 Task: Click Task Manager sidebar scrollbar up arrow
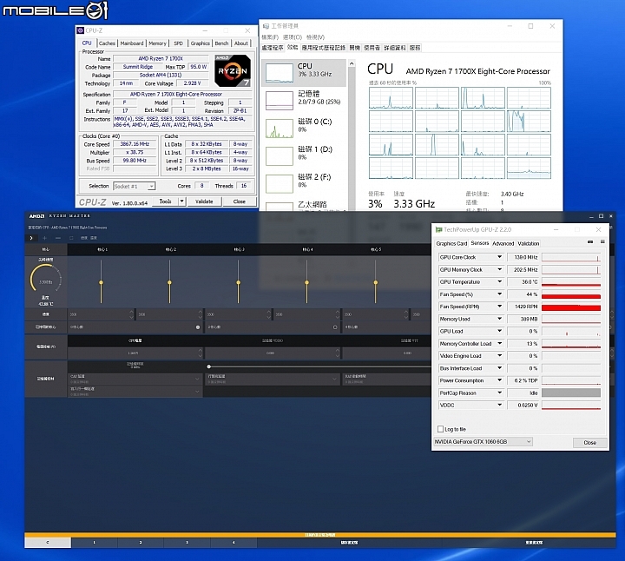point(352,63)
